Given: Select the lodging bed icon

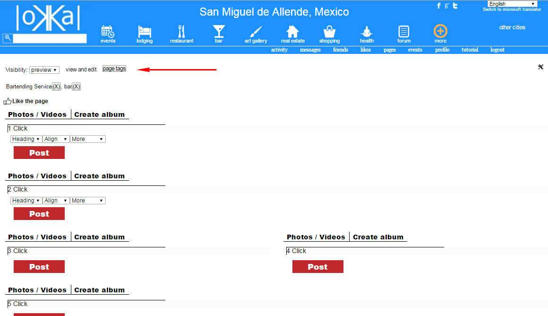Looking at the screenshot, I should pos(145,32).
